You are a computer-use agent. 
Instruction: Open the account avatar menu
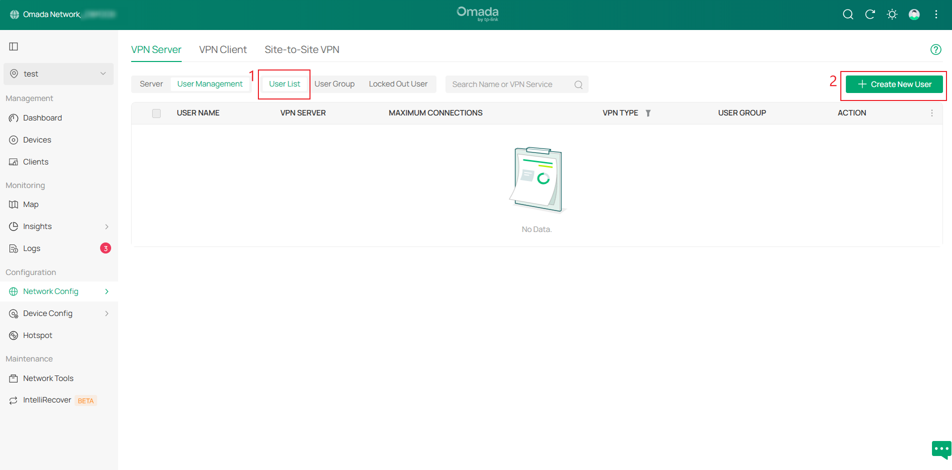pos(914,14)
